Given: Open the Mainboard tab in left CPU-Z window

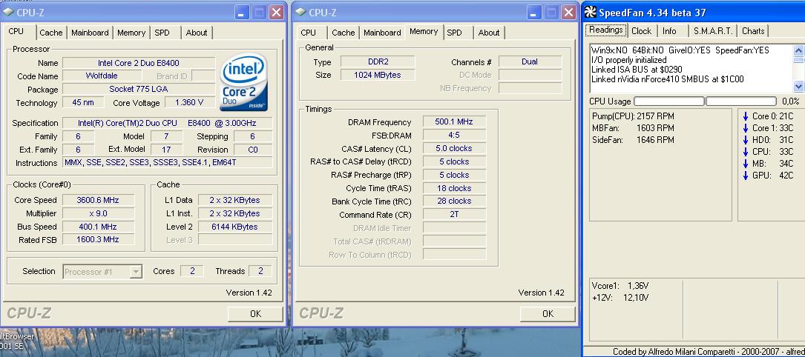Looking at the screenshot, I should click(x=90, y=33).
